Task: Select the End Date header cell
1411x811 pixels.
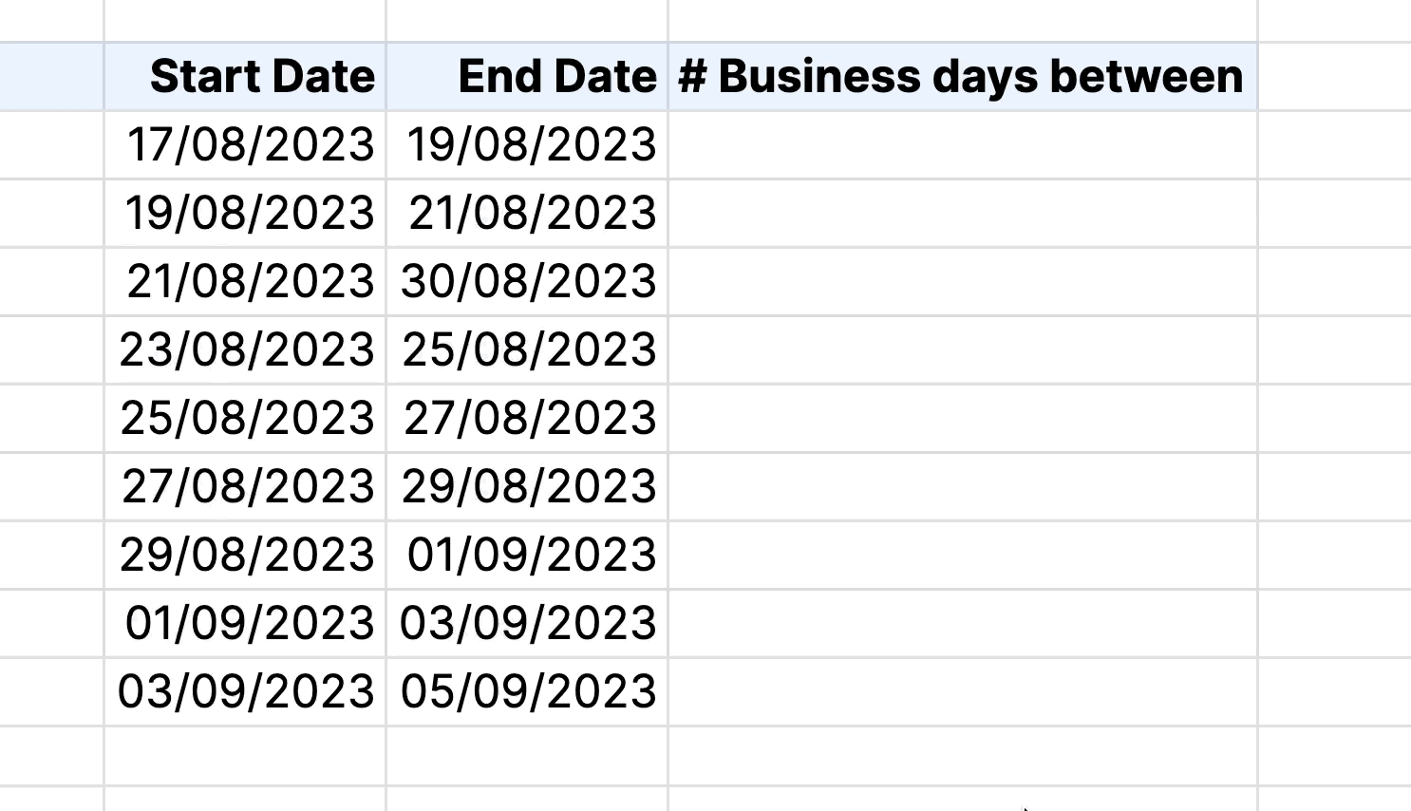Action: (527, 77)
